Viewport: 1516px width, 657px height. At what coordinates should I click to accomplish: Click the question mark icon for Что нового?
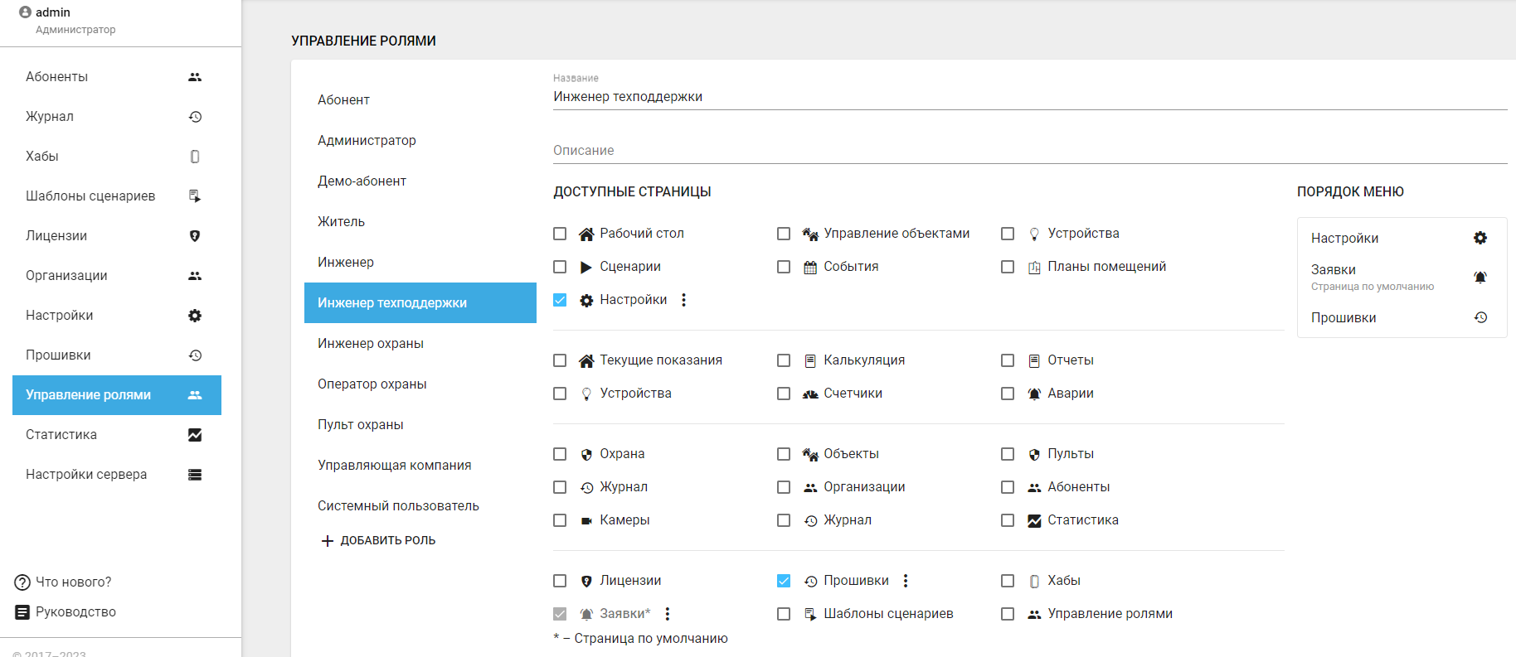pos(22,582)
